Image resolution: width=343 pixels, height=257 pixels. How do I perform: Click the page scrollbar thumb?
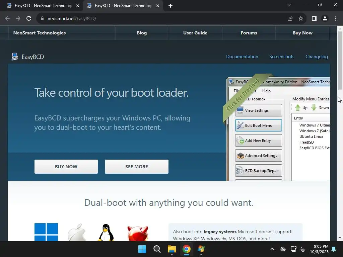[x=340, y=61]
